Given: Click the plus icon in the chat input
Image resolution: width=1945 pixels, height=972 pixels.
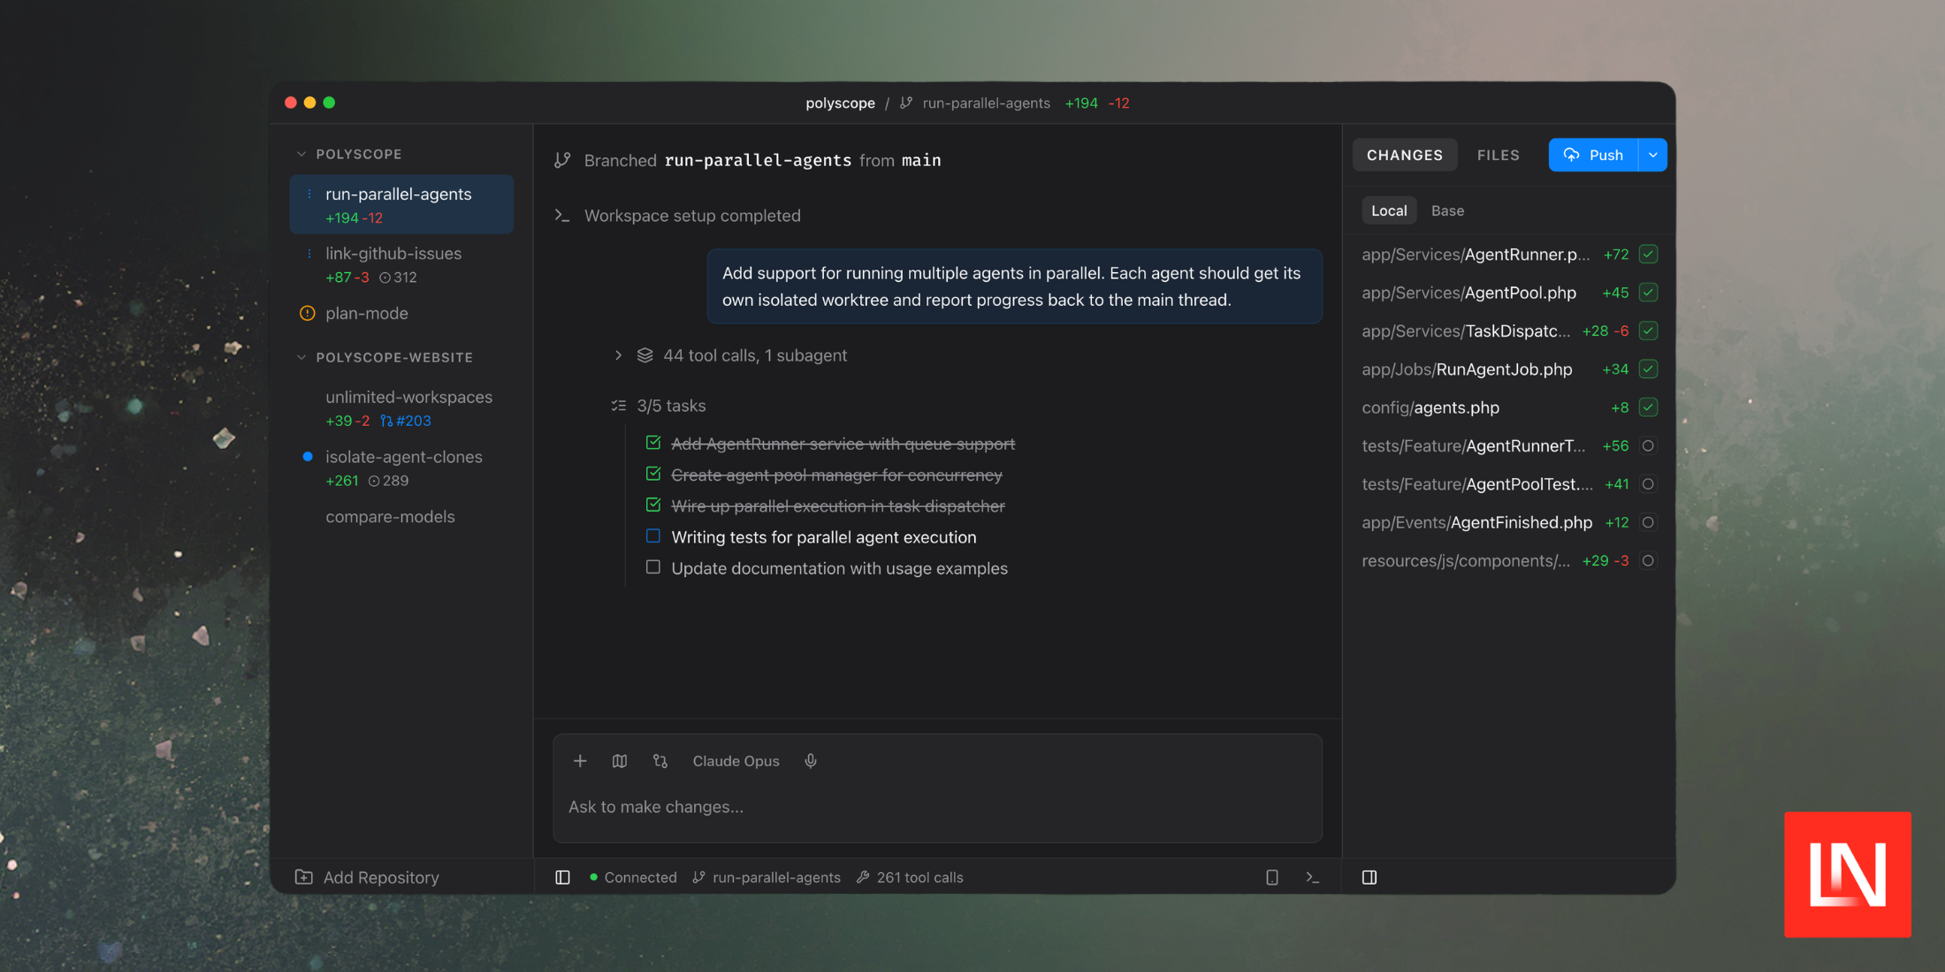Looking at the screenshot, I should 580,761.
